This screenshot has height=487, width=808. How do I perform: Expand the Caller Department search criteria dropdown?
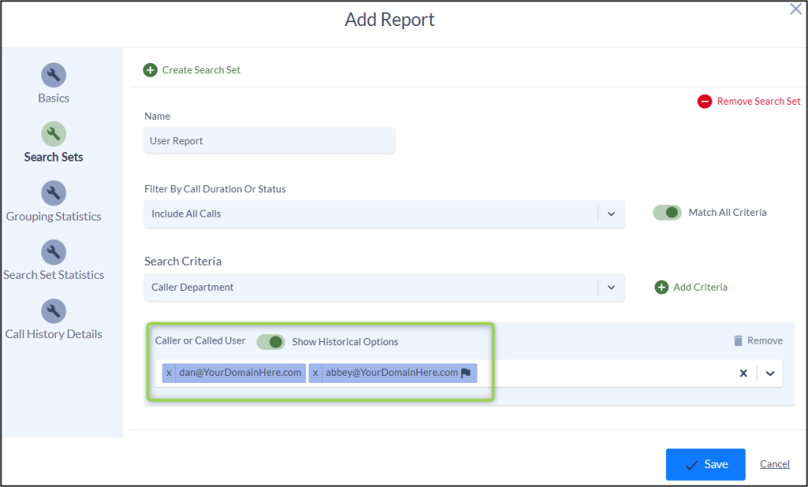coord(612,288)
